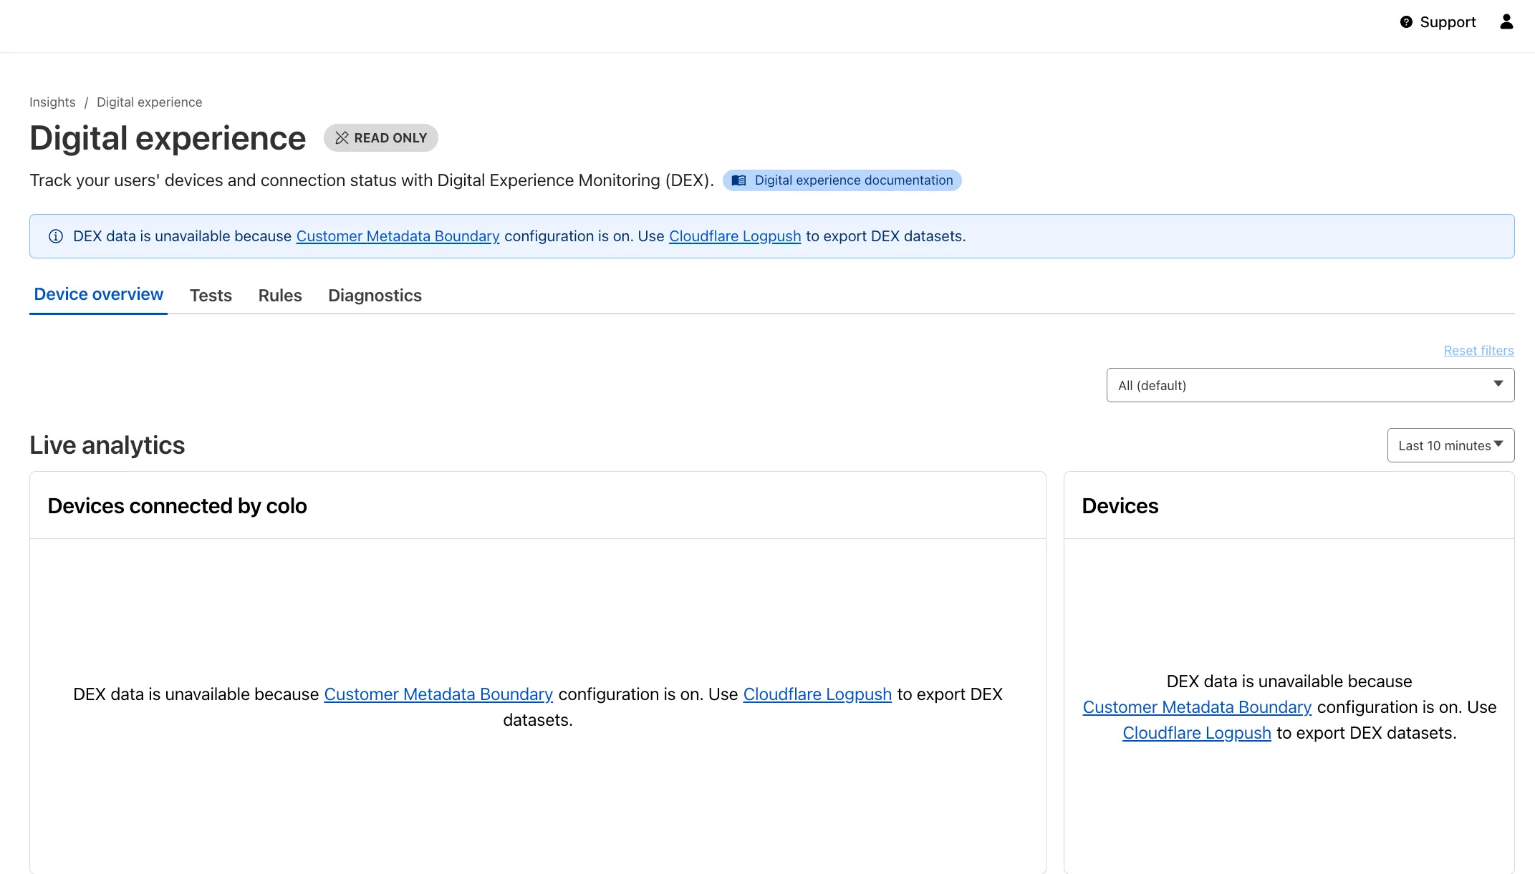1535x874 pixels.
Task: Click the Support help icon
Action: coord(1406,21)
